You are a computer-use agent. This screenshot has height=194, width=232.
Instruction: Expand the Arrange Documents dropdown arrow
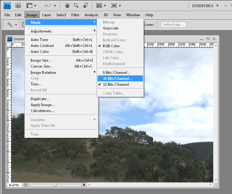click(x=105, y=6)
